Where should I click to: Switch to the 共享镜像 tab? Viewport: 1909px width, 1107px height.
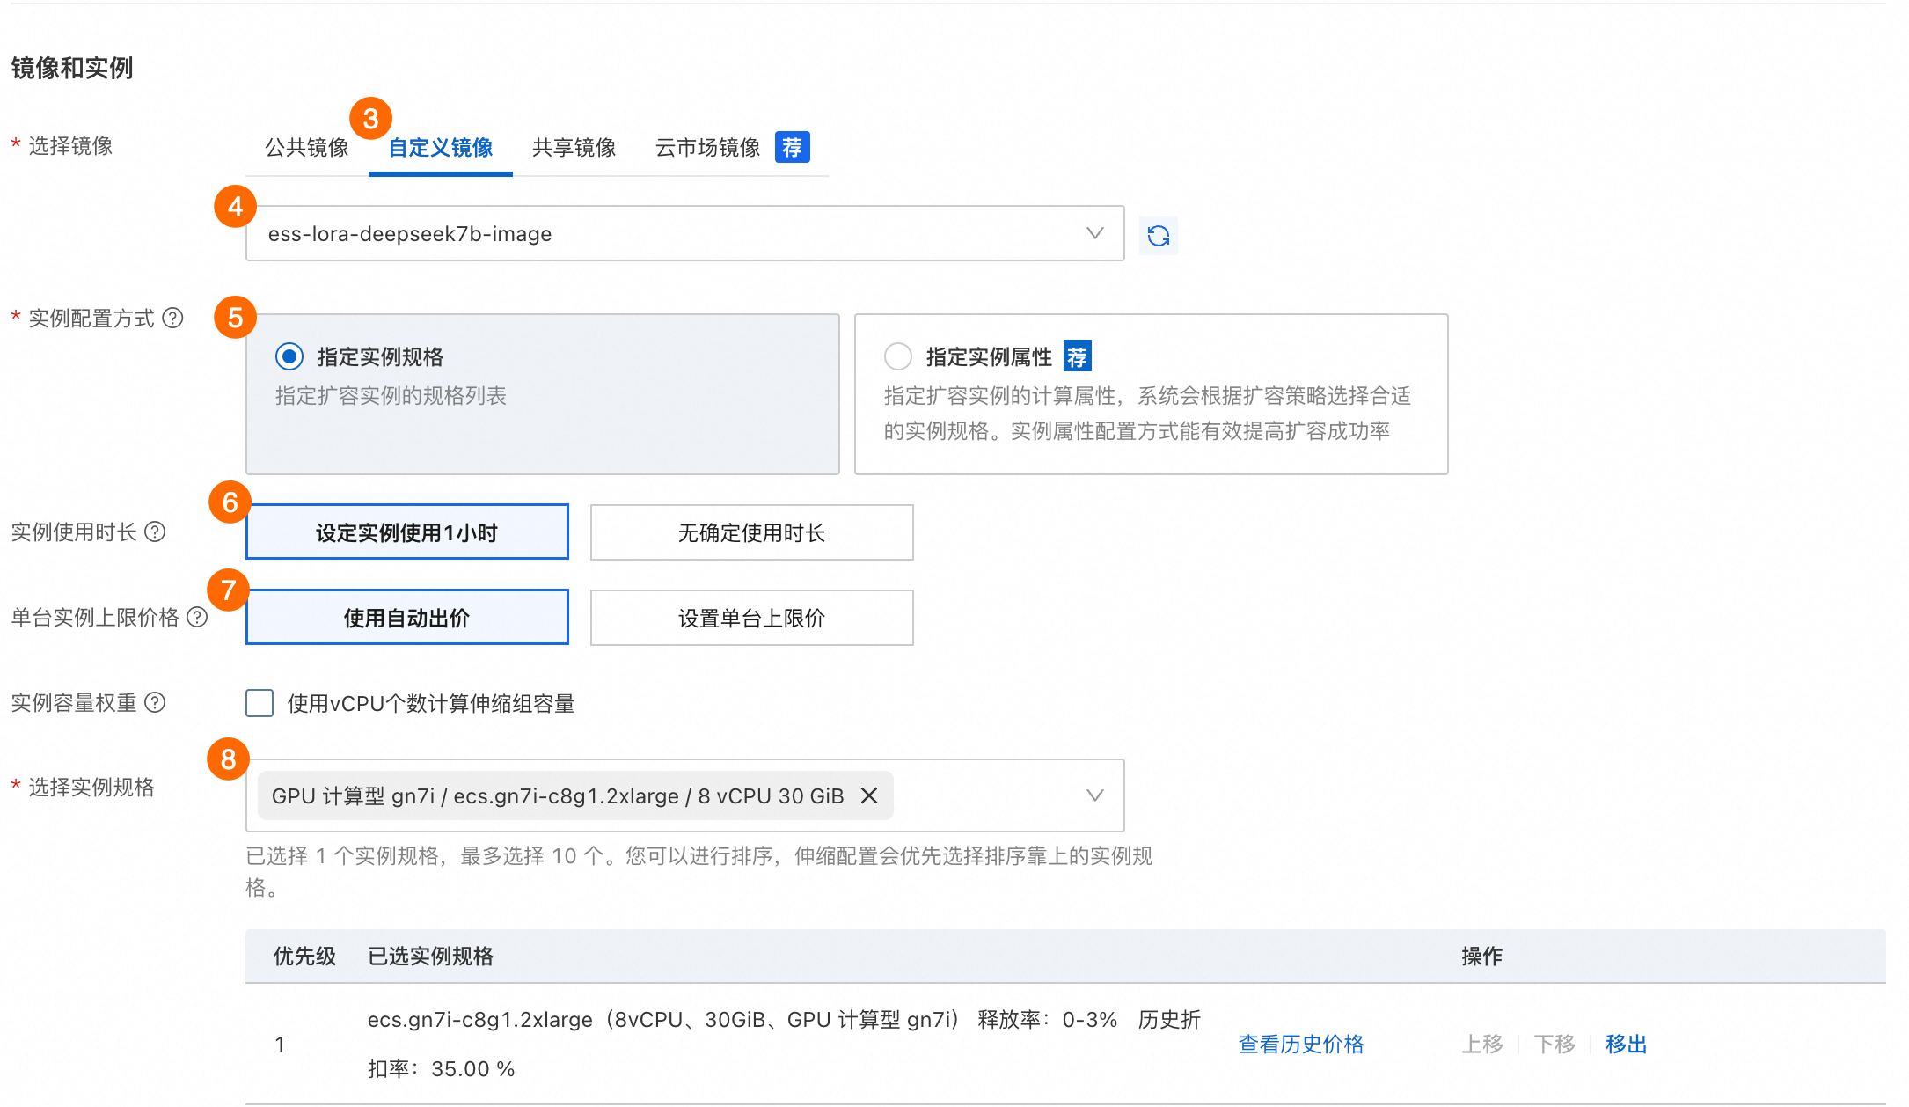pos(574,147)
